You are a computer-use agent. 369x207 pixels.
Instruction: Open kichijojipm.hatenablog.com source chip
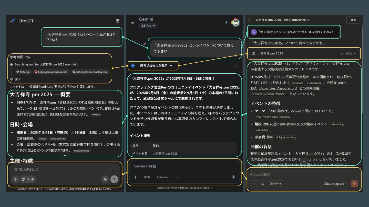pyautogui.click(x=90, y=72)
